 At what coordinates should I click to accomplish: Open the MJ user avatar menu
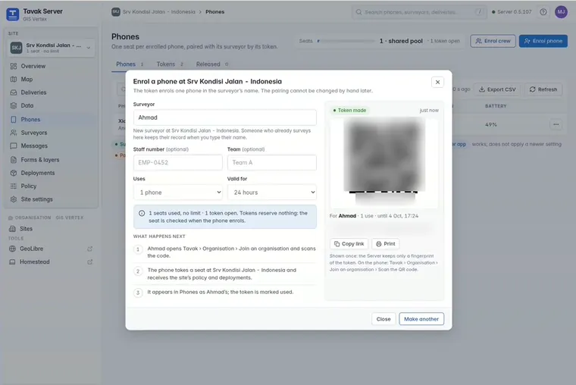(x=561, y=12)
